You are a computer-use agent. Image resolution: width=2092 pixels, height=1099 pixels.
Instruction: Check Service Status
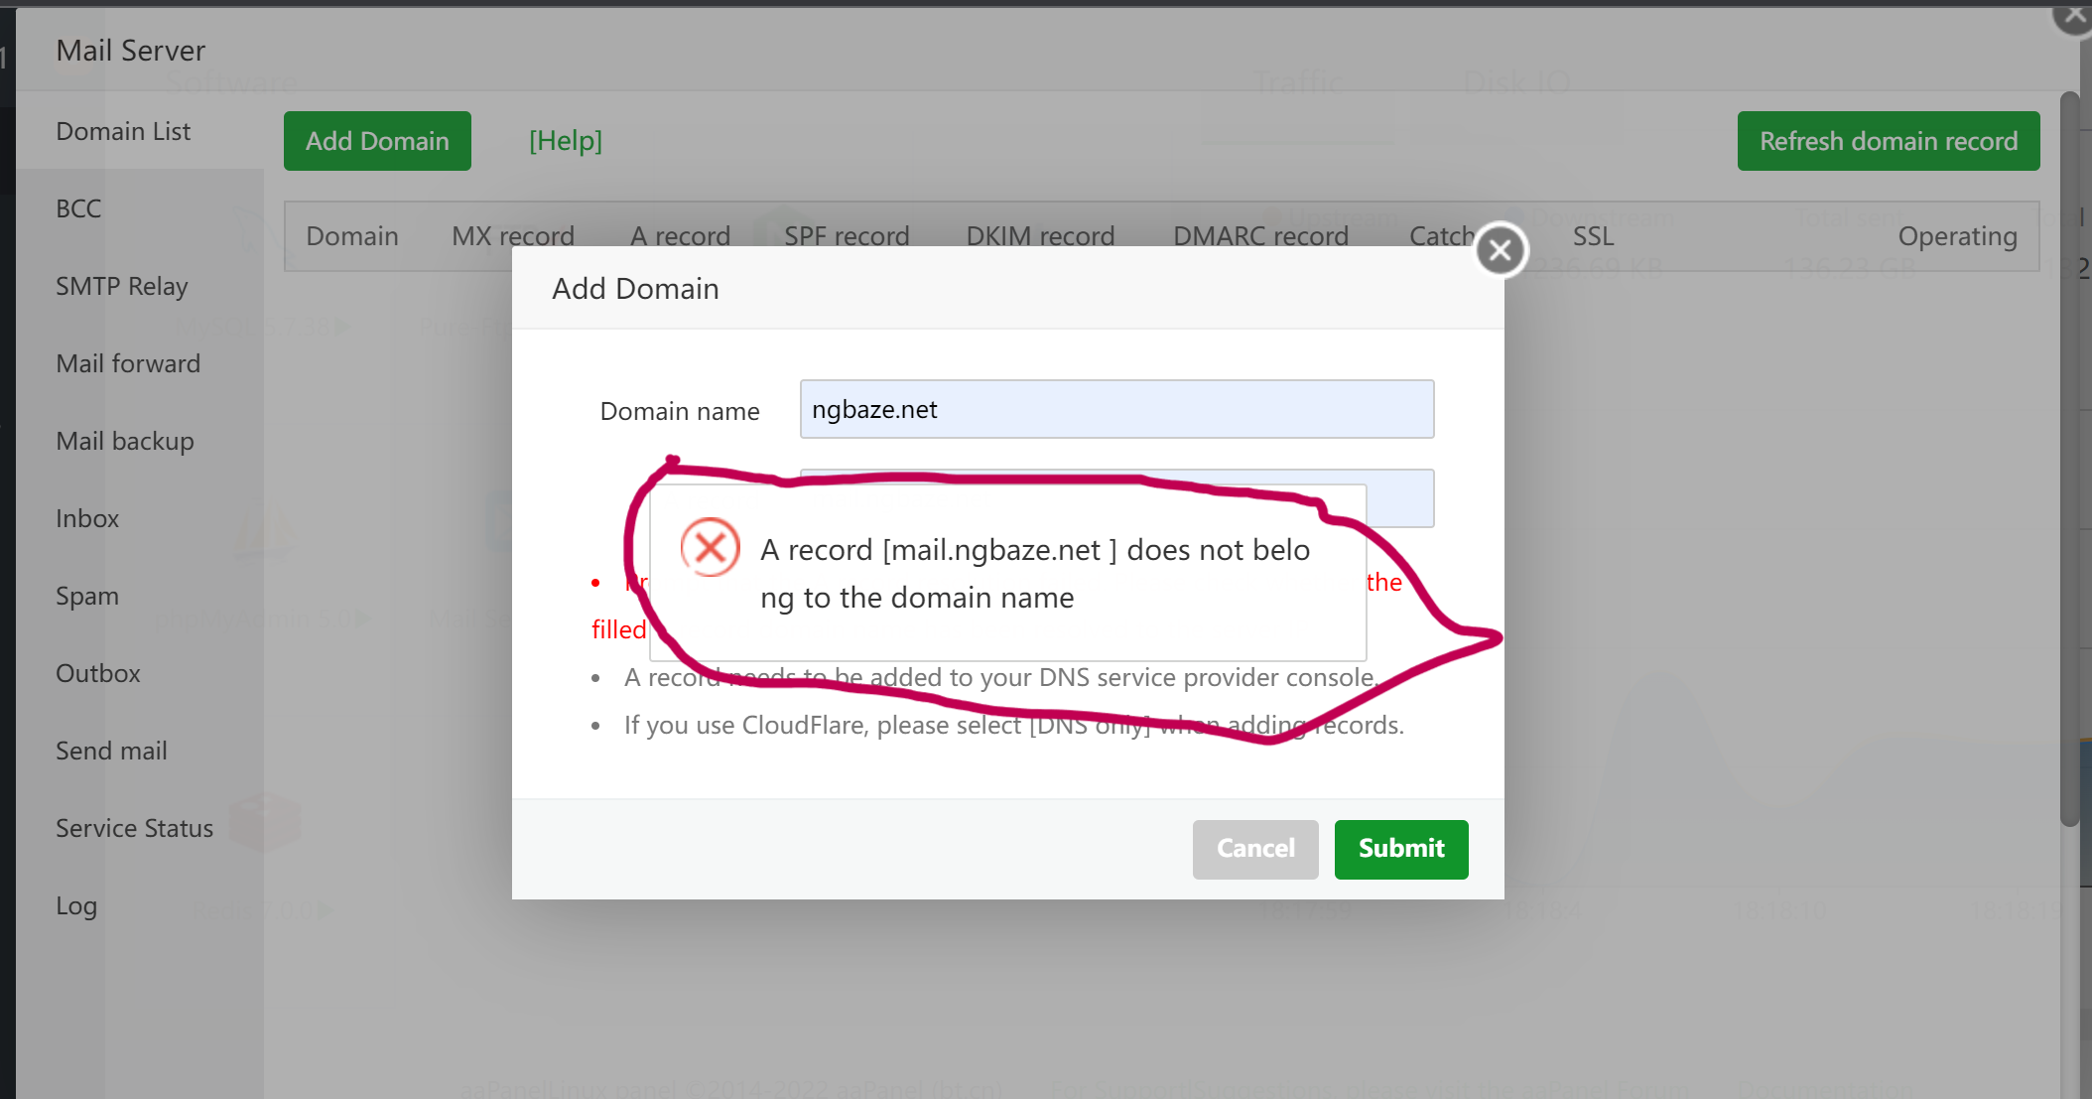coord(134,828)
